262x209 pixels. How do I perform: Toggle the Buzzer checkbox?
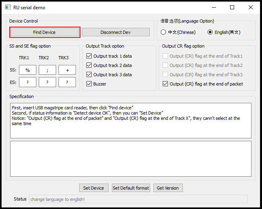pyautogui.click(x=89, y=84)
